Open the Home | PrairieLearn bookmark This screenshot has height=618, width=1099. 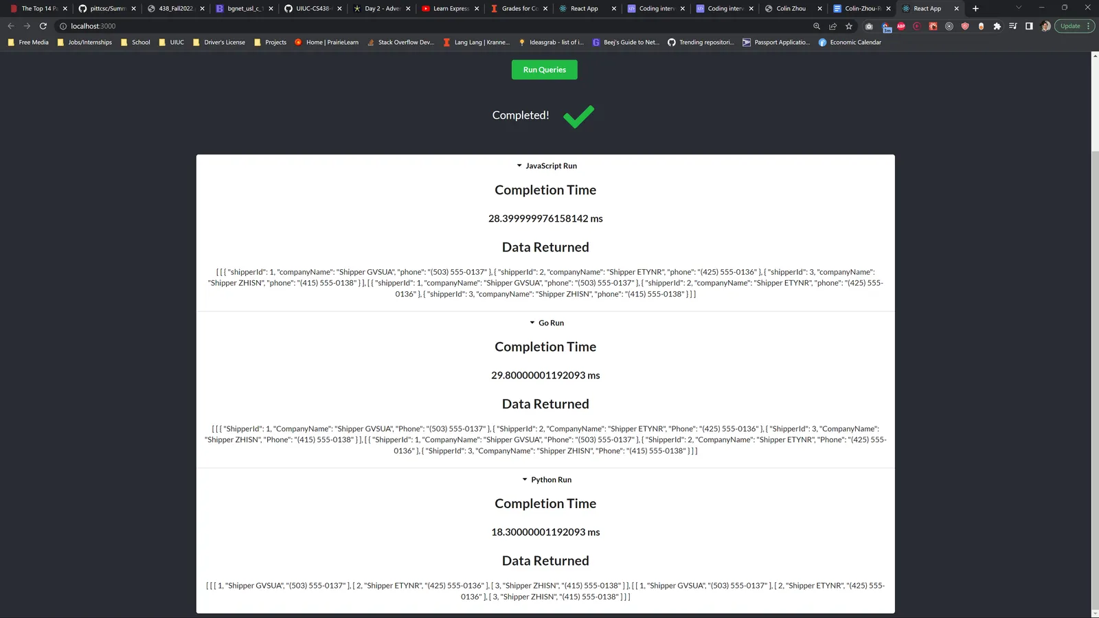[326, 42]
